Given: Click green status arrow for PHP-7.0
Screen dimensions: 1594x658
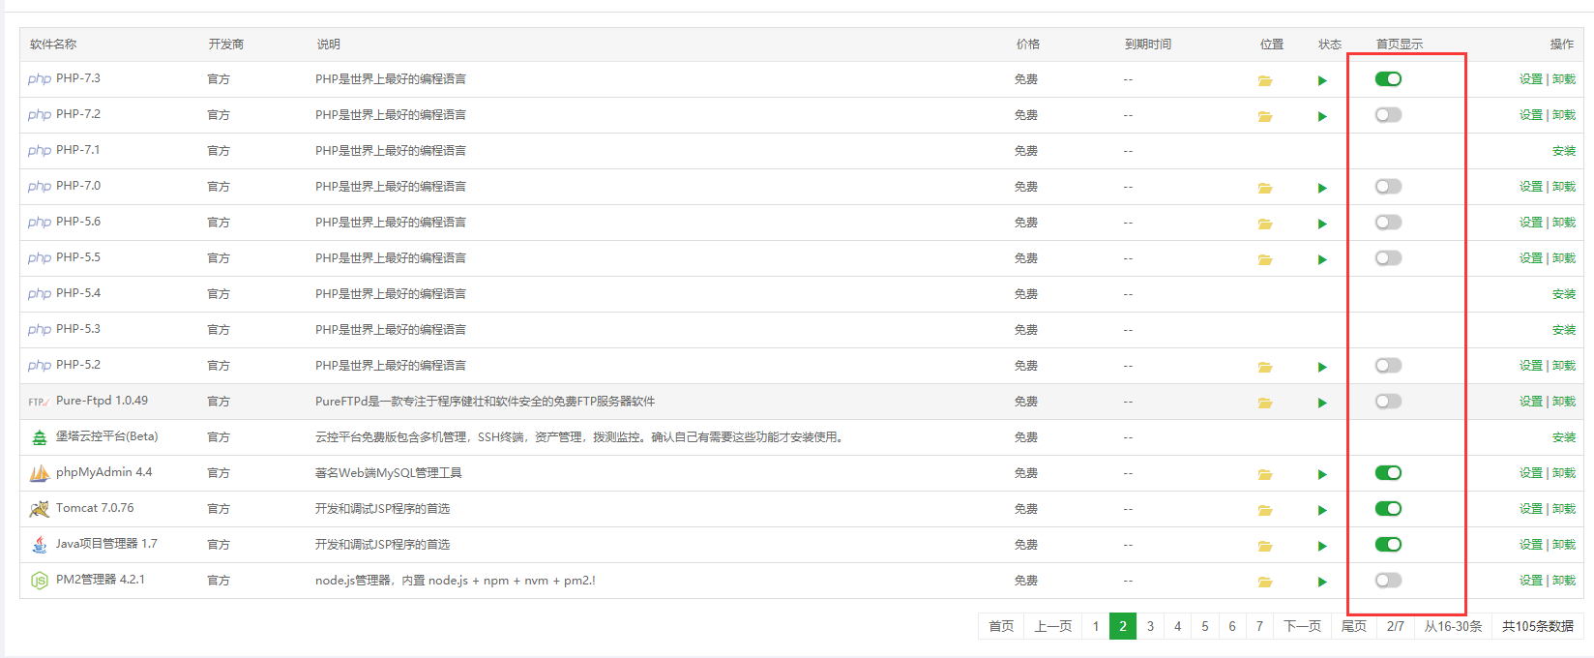Looking at the screenshot, I should (1322, 188).
